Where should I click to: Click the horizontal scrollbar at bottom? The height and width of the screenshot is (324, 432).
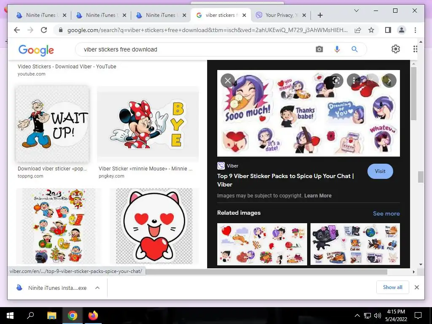click(x=266, y=272)
